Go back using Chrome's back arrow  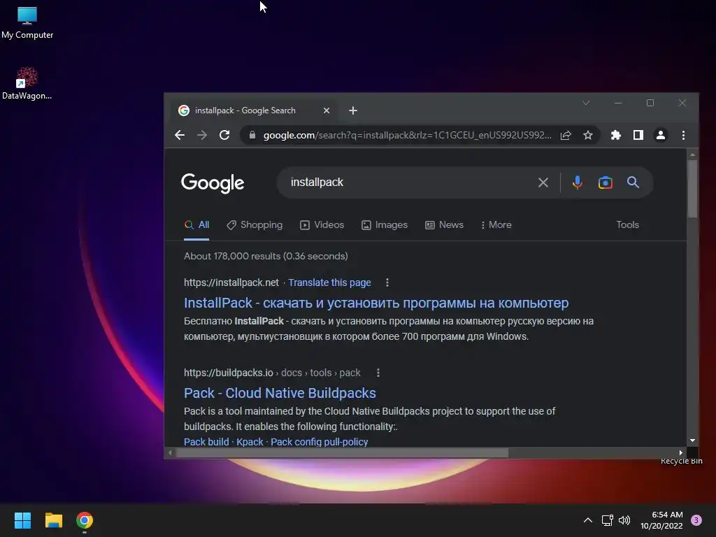tap(180, 135)
